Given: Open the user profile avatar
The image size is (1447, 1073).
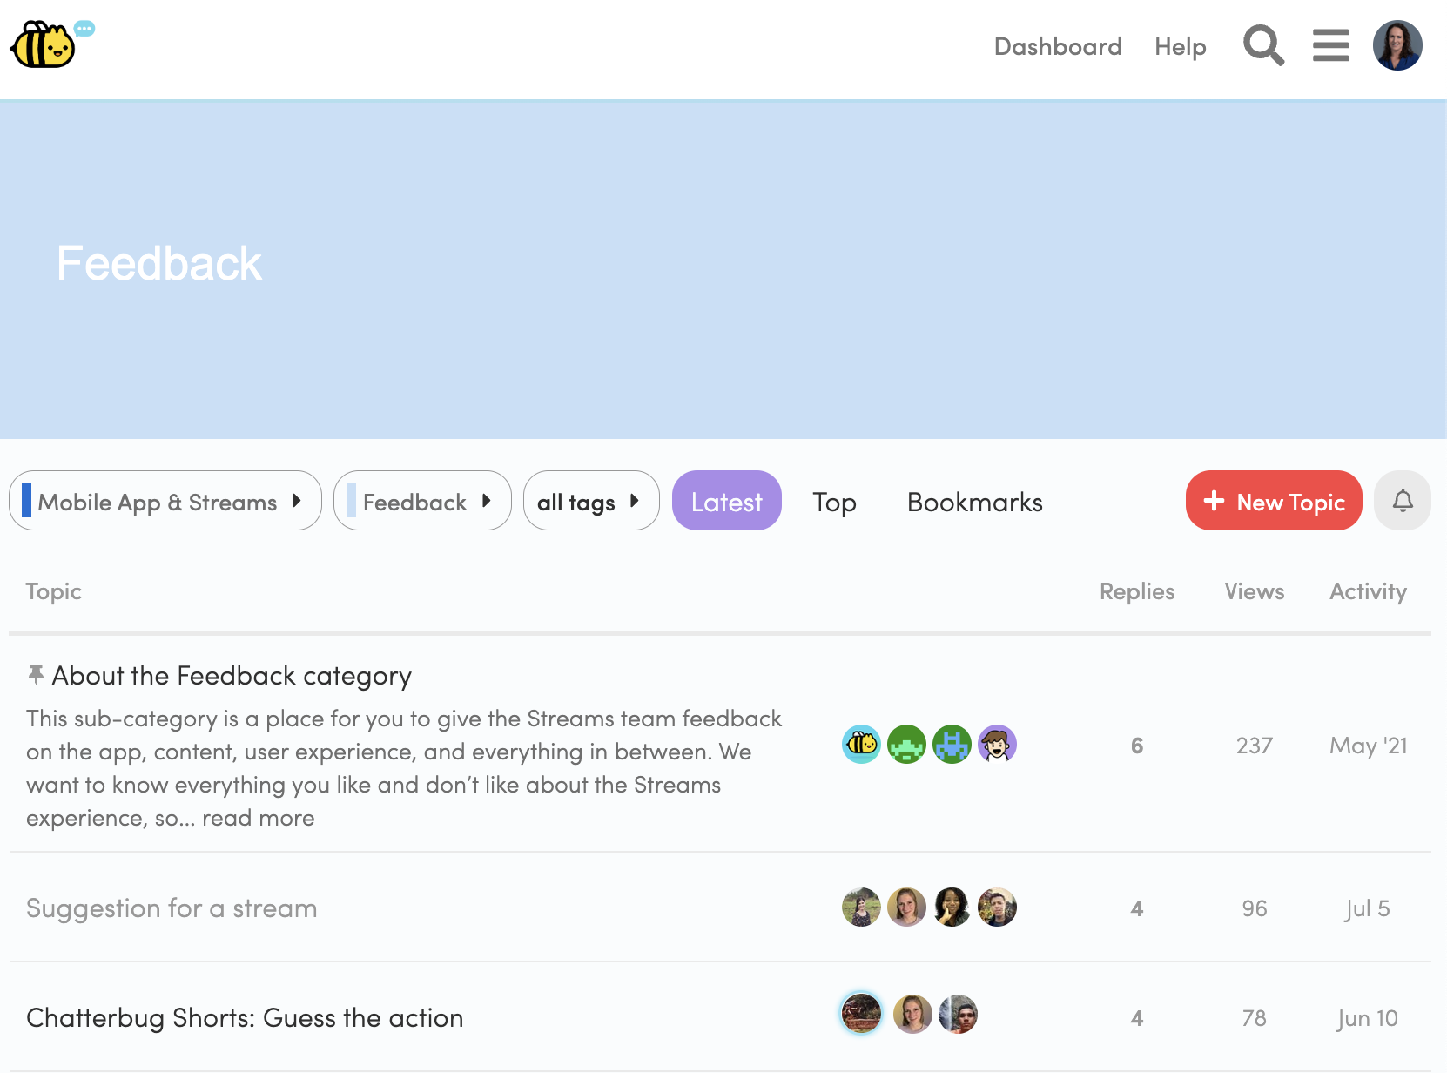Looking at the screenshot, I should click(x=1397, y=46).
